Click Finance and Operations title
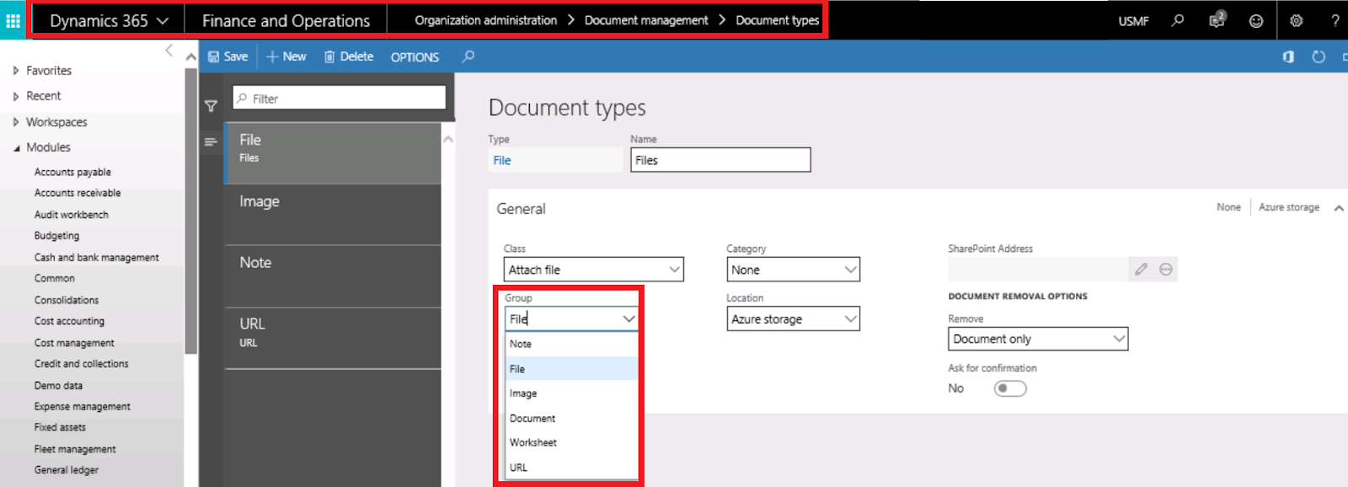Image resolution: width=1348 pixels, height=487 pixels. tap(286, 20)
